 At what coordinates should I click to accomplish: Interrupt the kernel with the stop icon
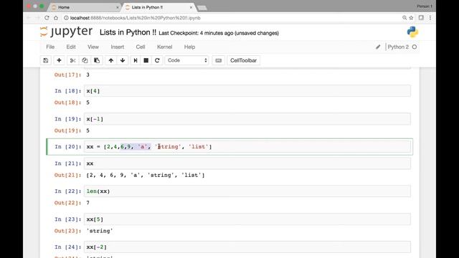(x=146, y=60)
